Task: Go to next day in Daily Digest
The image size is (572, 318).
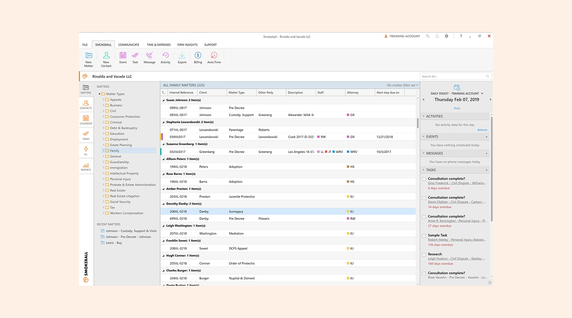Action: (490, 100)
